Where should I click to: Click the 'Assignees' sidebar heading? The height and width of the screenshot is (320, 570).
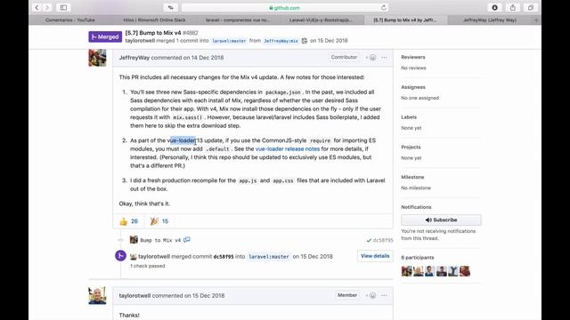[x=413, y=87]
